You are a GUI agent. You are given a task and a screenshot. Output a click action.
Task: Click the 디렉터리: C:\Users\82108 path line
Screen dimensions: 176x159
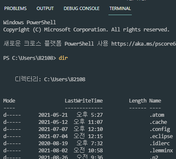(x=50, y=79)
